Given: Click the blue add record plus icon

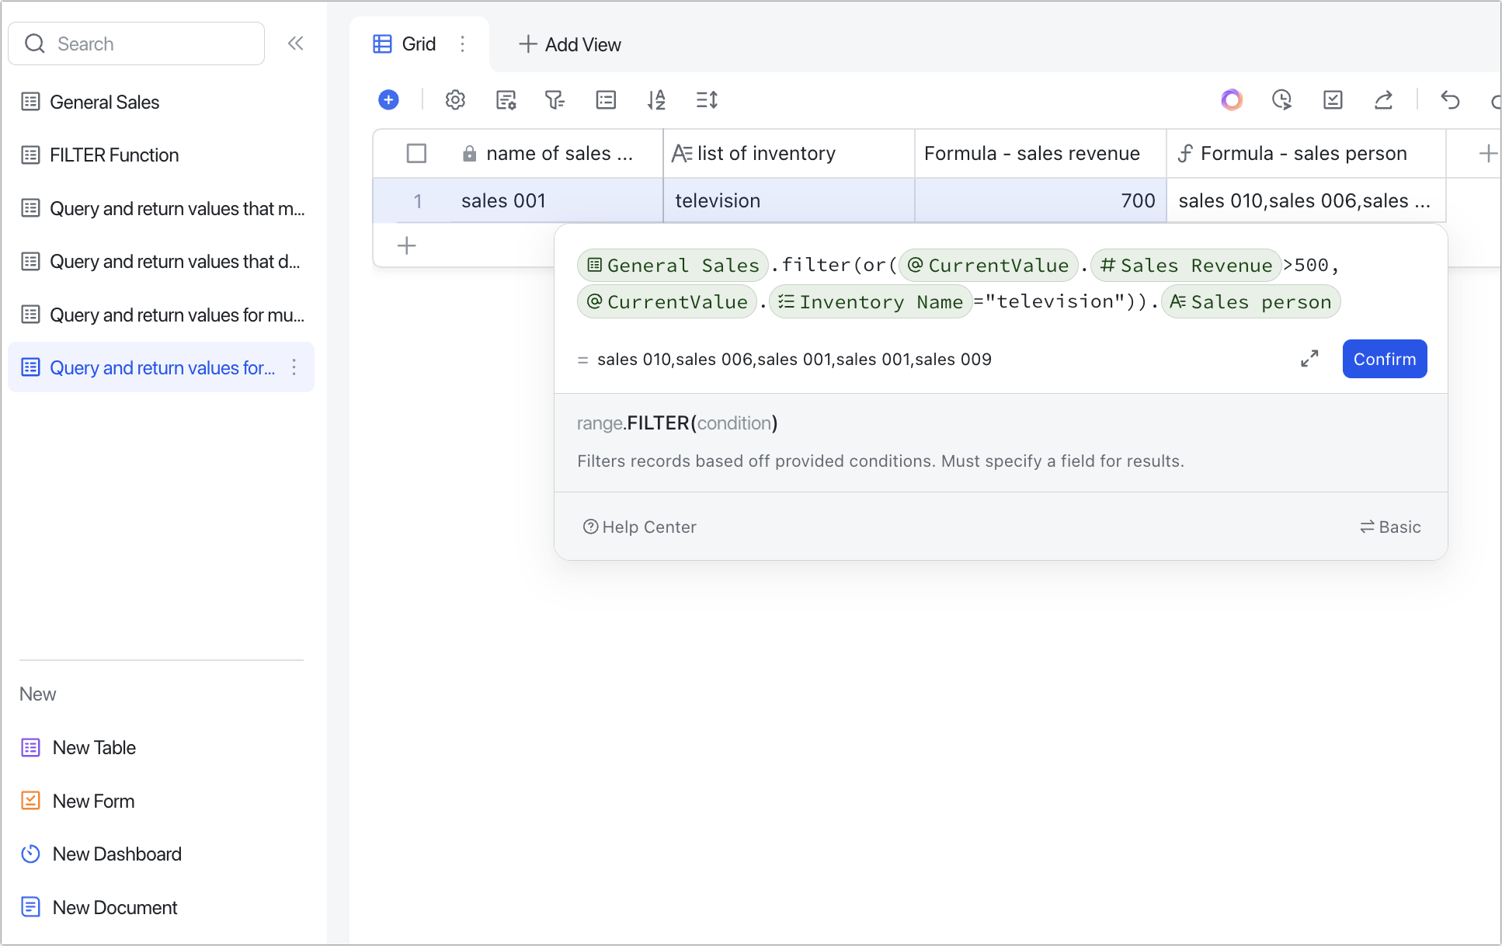Looking at the screenshot, I should pos(388,100).
